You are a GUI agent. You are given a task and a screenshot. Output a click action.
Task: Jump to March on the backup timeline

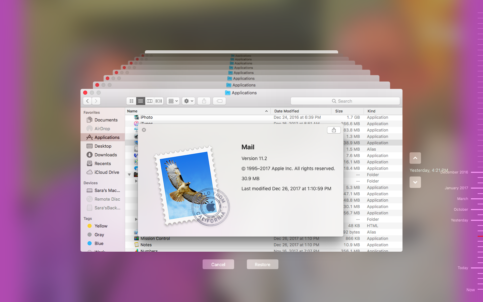point(463,199)
